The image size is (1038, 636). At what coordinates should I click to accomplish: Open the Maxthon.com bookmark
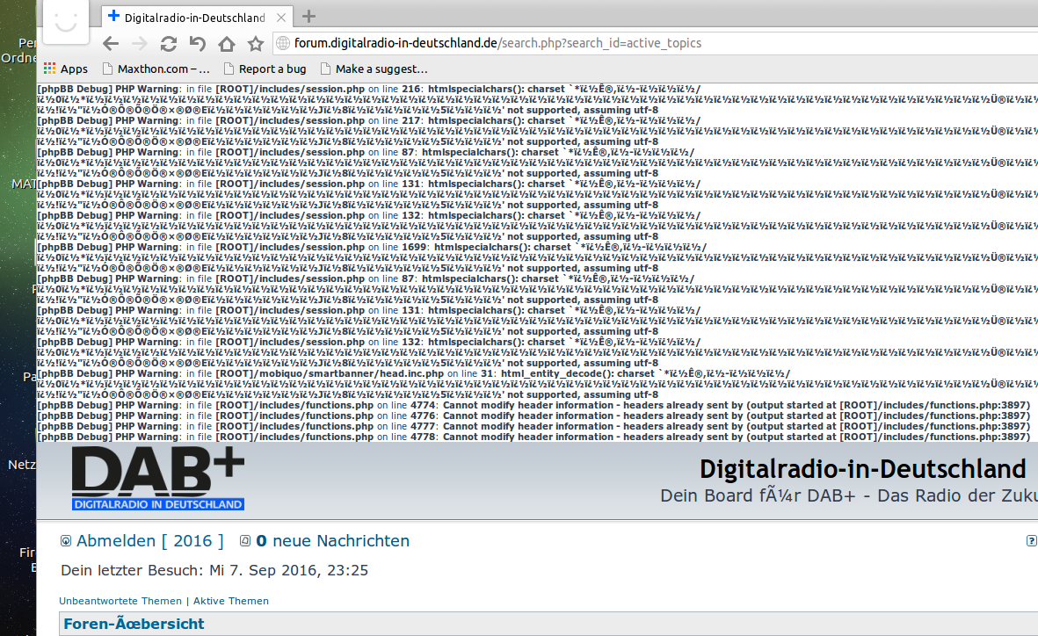pyautogui.click(x=156, y=69)
